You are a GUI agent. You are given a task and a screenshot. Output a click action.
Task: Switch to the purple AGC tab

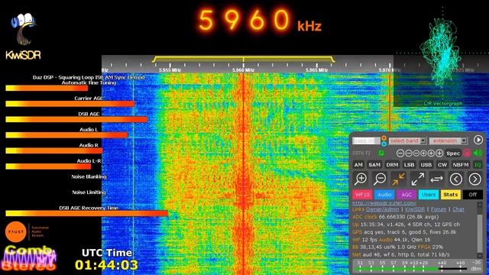[x=406, y=195]
